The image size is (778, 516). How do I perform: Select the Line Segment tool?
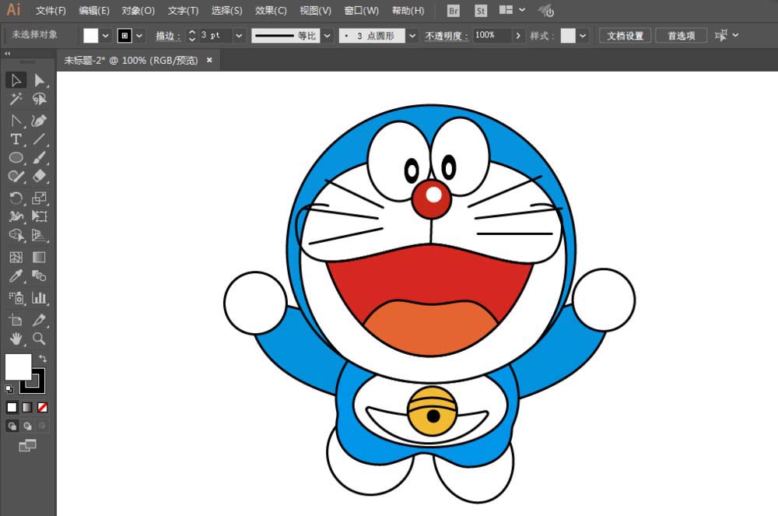click(39, 139)
